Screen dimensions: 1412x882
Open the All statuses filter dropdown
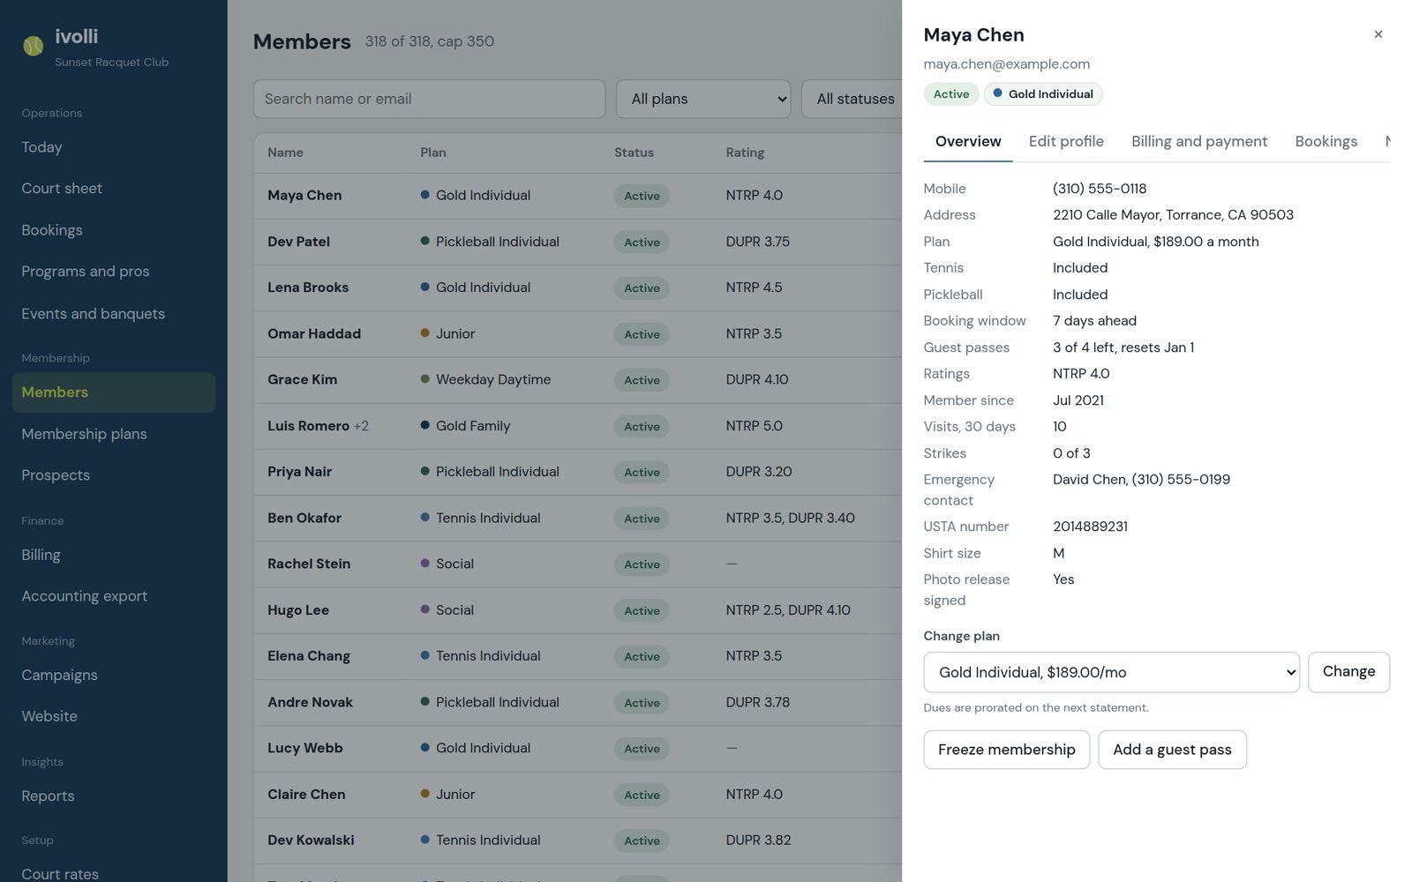(852, 99)
